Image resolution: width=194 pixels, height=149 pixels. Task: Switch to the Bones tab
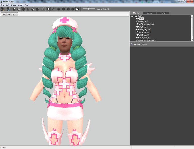point(149,13)
